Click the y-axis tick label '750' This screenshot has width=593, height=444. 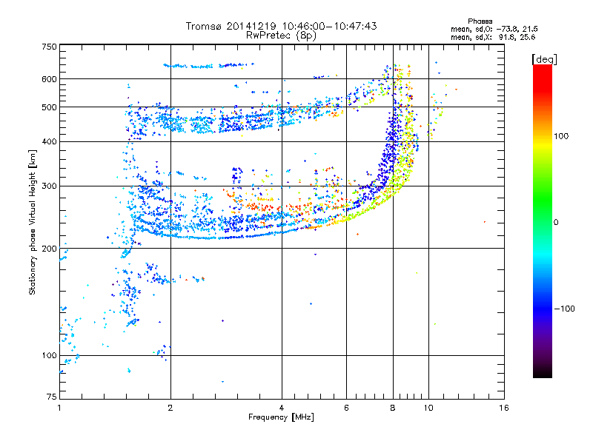(x=50, y=47)
